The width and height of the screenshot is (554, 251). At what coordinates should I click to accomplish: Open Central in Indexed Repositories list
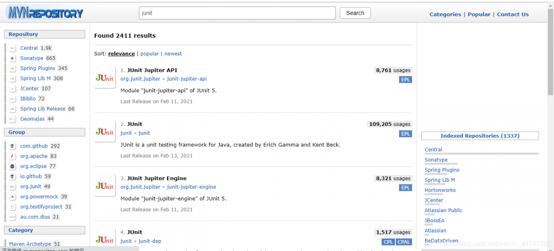click(433, 150)
